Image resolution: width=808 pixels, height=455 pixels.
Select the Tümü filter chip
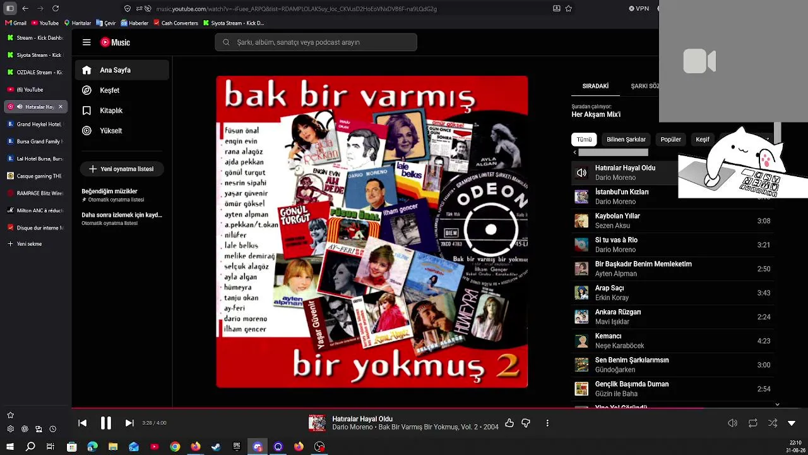click(584, 139)
